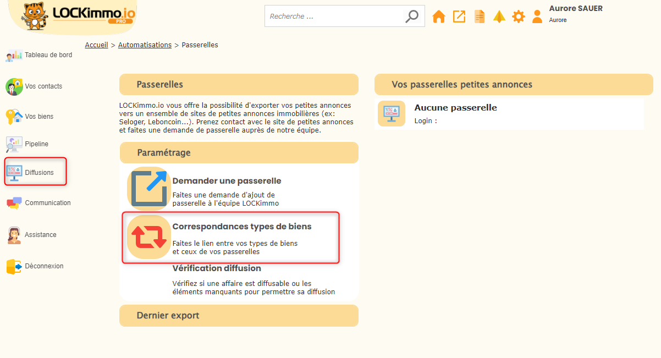The height and width of the screenshot is (358, 661).
Task: Click Vos passerelles petites annonces header
Action: [x=514, y=85]
